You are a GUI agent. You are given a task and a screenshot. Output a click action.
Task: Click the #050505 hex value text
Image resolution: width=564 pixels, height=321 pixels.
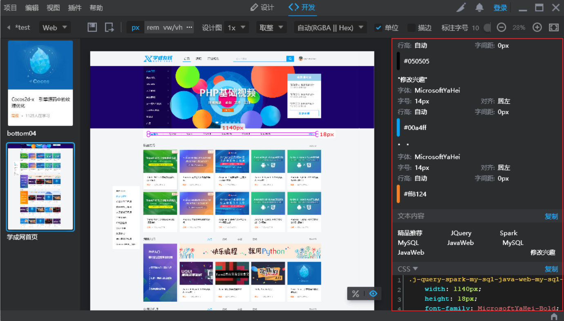pyautogui.click(x=416, y=61)
